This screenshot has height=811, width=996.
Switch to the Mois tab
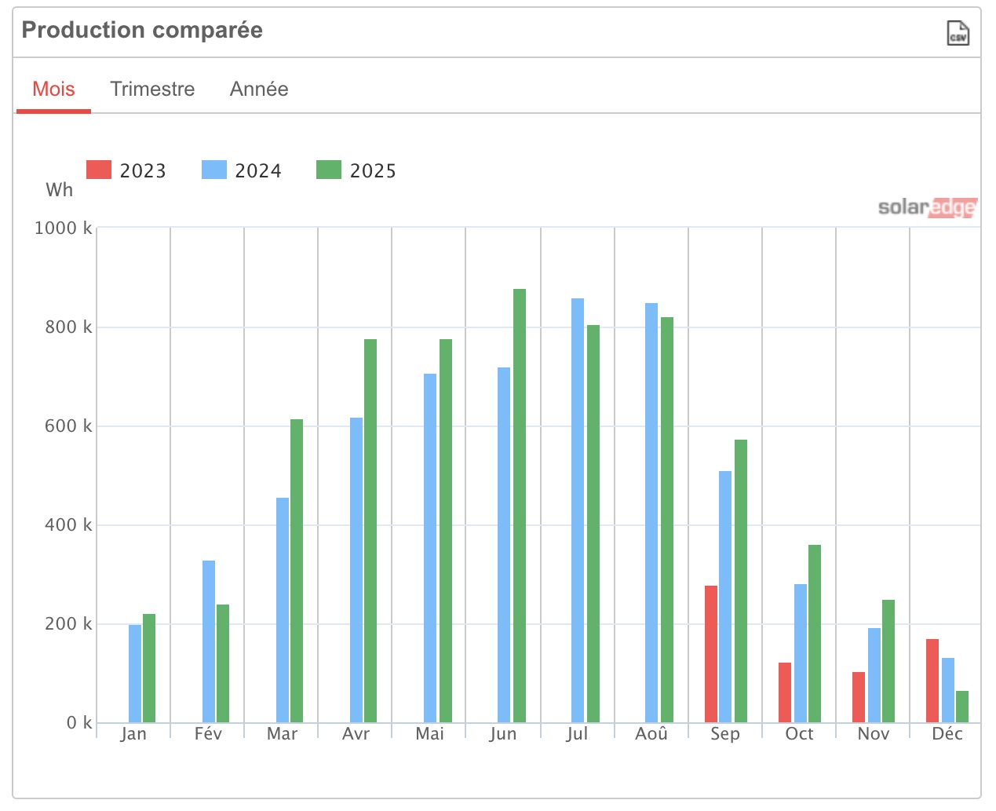click(x=53, y=89)
